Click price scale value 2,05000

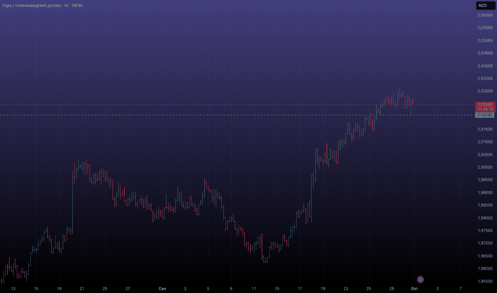click(485, 40)
